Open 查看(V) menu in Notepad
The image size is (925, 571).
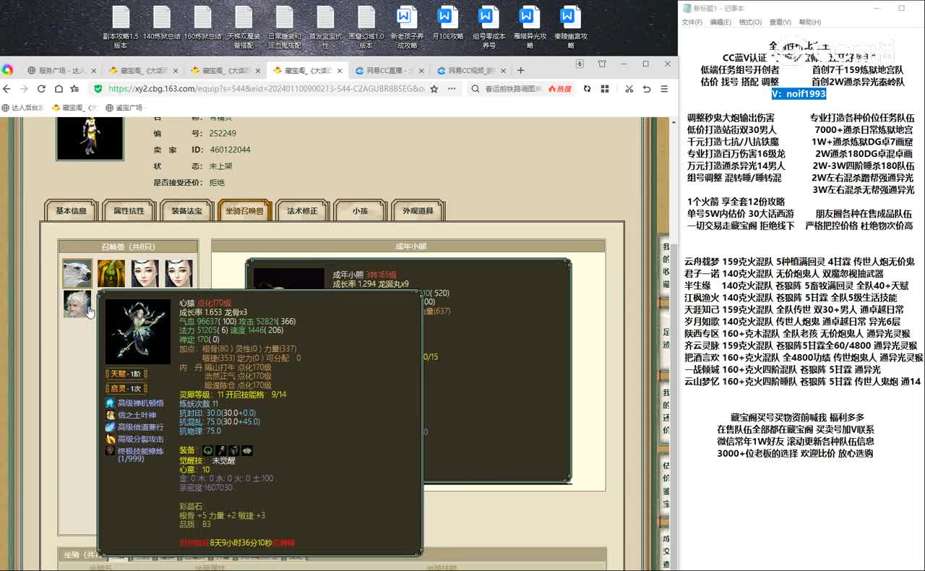coord(780,22)
